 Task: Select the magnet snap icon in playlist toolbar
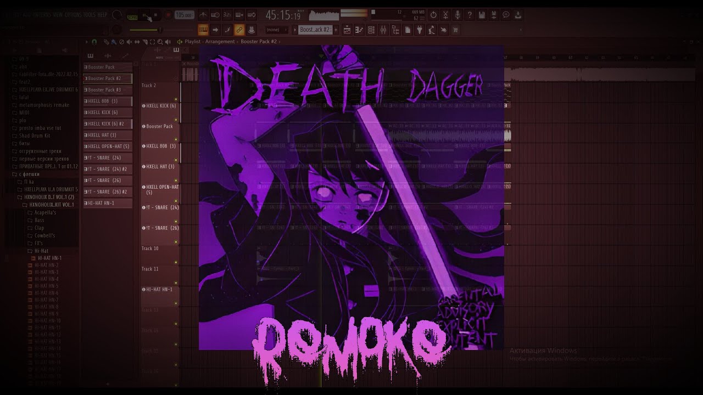click(x=94, y=42)
